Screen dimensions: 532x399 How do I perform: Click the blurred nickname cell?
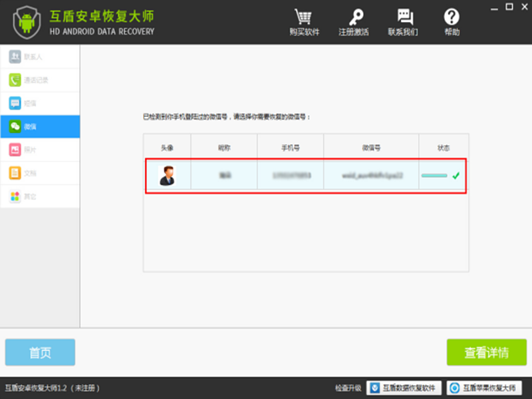click(x=224, y=176)
